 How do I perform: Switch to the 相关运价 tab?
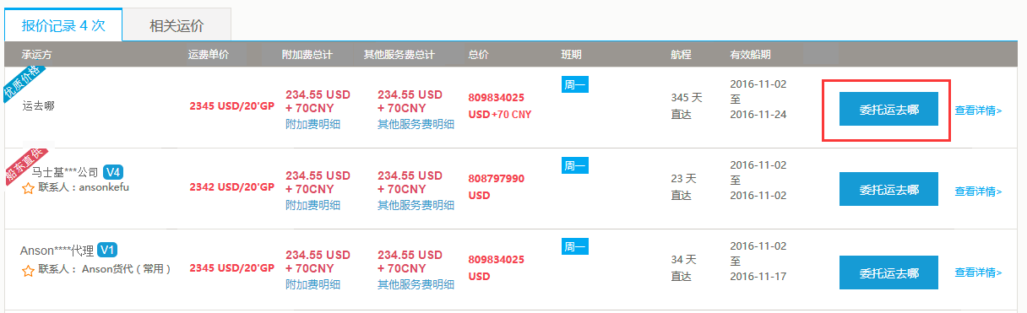click(177, 25)
